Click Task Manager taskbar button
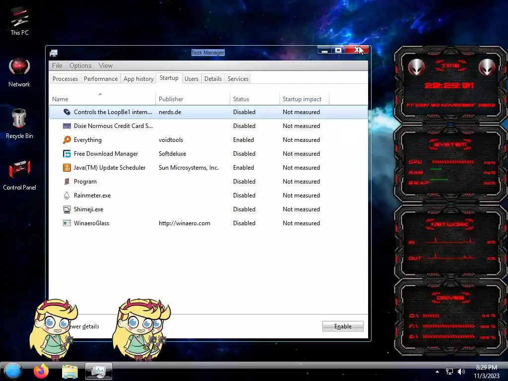 tap(99, 371)
